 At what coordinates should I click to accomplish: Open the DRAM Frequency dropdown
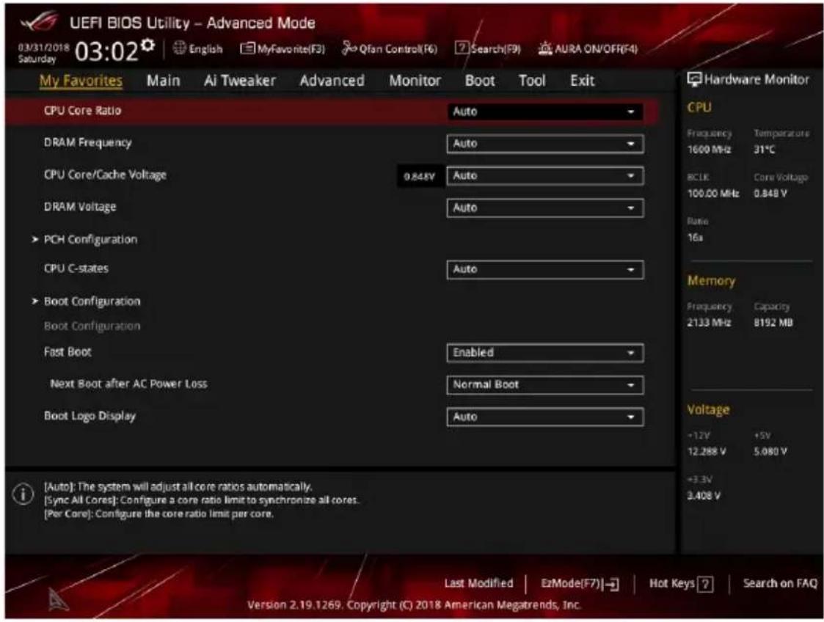coord(545,144)
